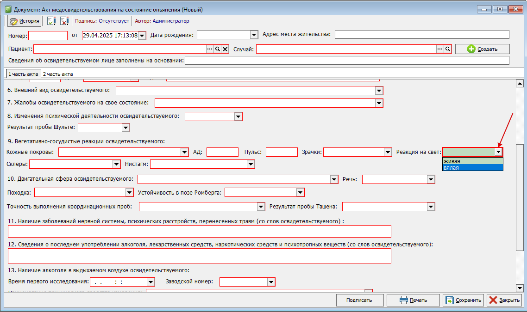Open Результат пробы Шульте dropdown
The height and width of the screenshot is (312, 527).
125,128
